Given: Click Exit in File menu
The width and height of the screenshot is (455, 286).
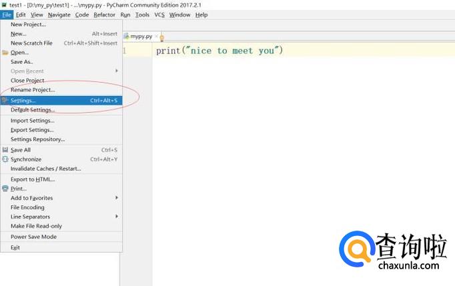Looking at the screenshot, I should click(61, 247).
